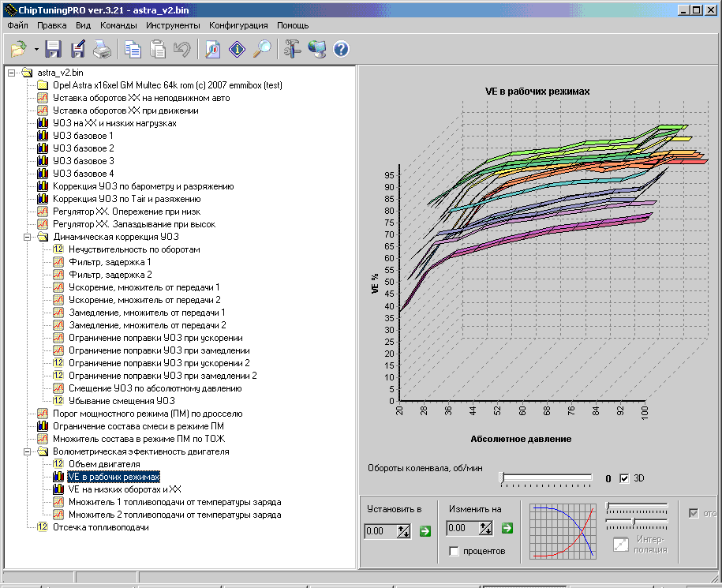Click the Установить в value field
The width and height of the screenshot is (722, 588).
coord(380,531)
